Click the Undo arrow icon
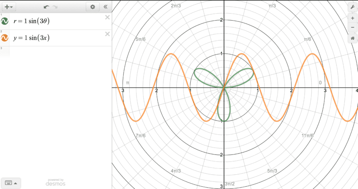358x189 pixels. tap(46, 7)
